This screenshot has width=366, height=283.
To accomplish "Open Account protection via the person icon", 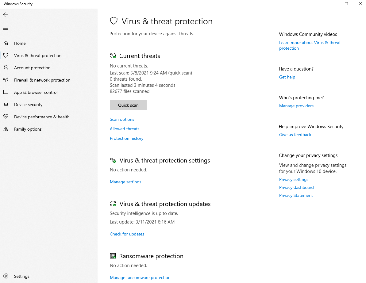I will click(x=6, y=67).
